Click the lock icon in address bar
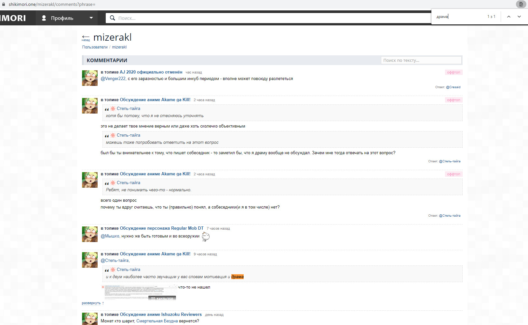This screenshot has height=325, width=528. click(4, 4)
